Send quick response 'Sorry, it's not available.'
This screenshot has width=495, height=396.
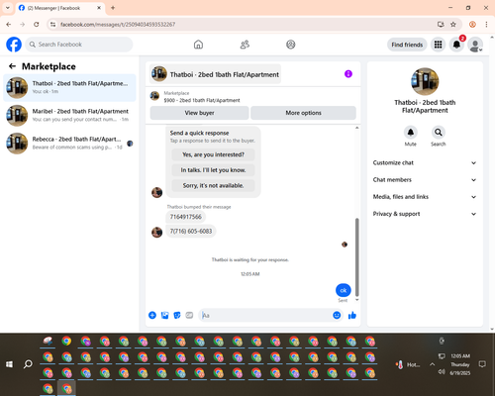pyautogui.click(x=213, y=185)
